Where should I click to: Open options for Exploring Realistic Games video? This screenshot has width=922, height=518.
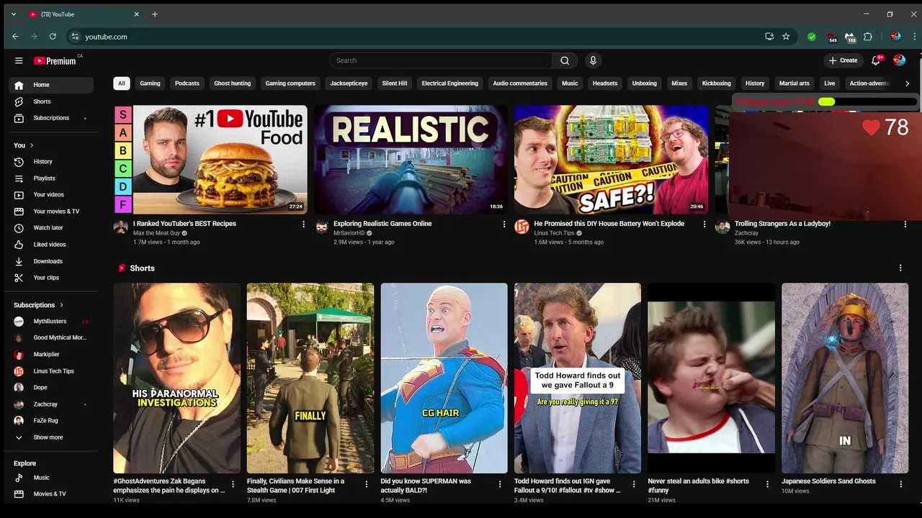click(504, 224)
